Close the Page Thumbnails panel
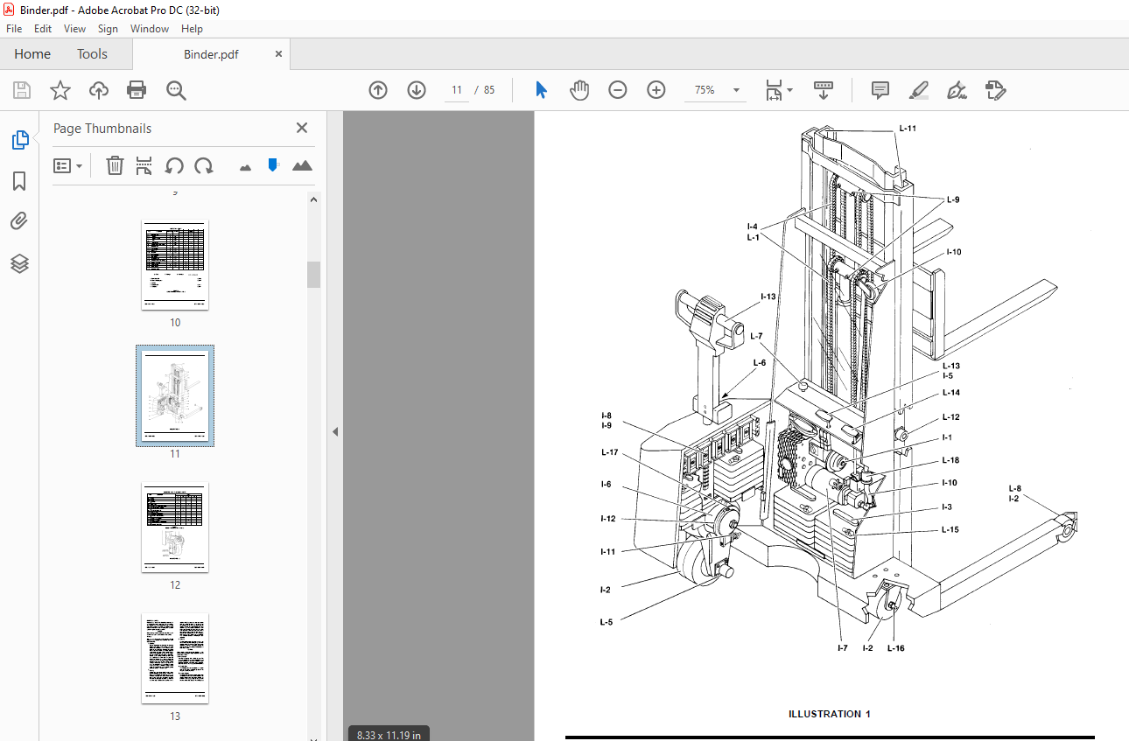This screenshot has width=1129, height=741. (302, 128)
